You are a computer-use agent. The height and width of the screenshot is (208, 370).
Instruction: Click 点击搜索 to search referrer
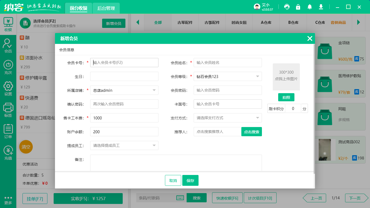(252, 132)
